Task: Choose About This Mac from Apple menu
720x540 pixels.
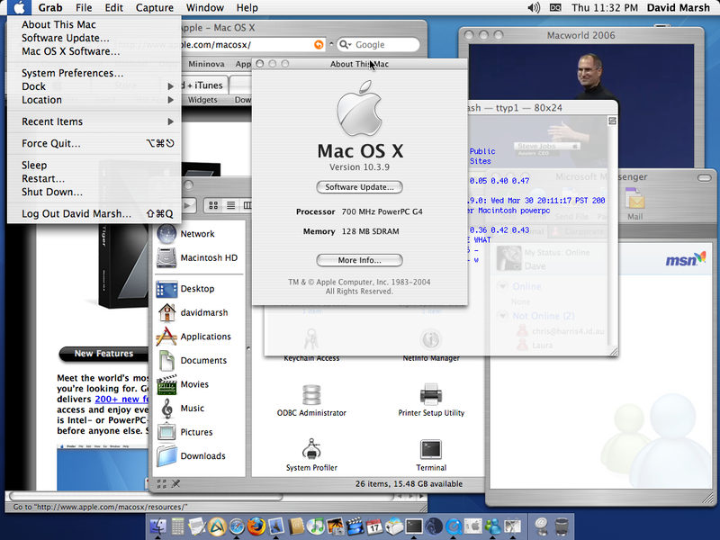Action: pyautogui.click(x=94, y=24)
